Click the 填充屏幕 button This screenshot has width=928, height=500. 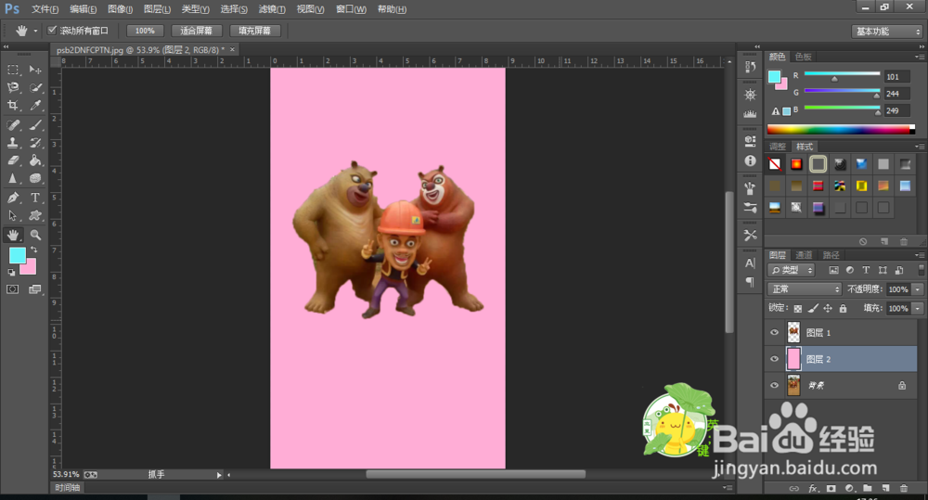253,31
